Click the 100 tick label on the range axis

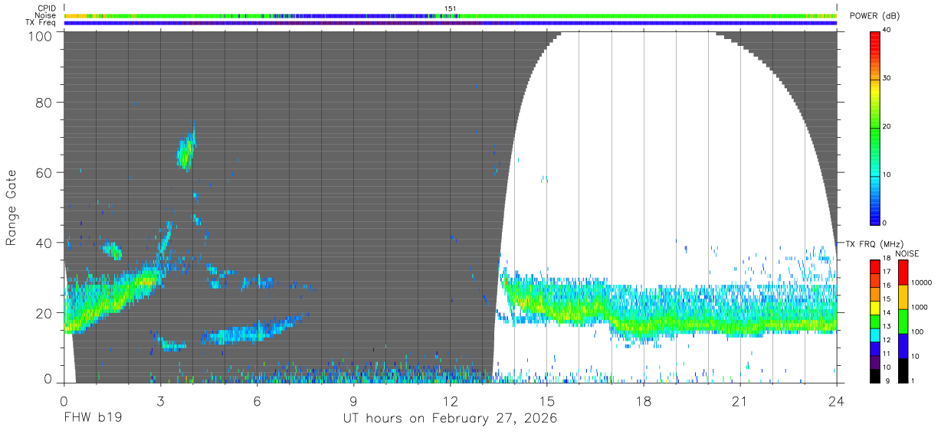pyautogui.click(x=41, y=35)
